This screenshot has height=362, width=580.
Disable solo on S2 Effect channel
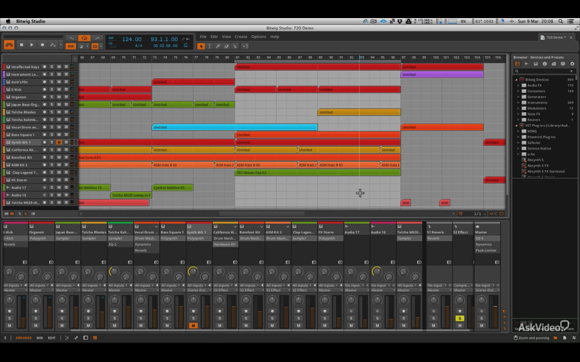pos(459,319)
